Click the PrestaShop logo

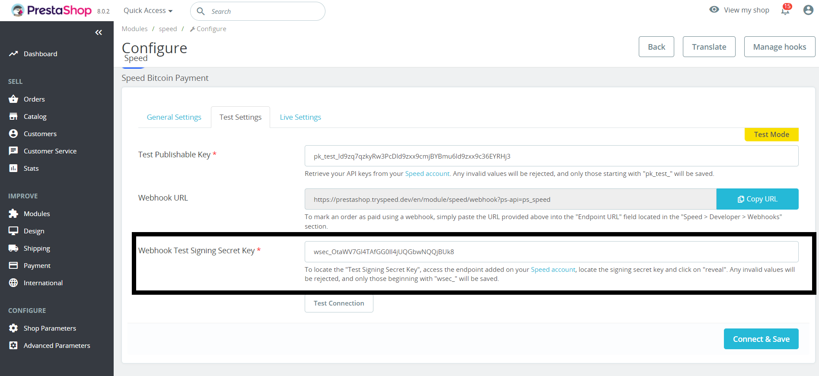tap(51, 10)
